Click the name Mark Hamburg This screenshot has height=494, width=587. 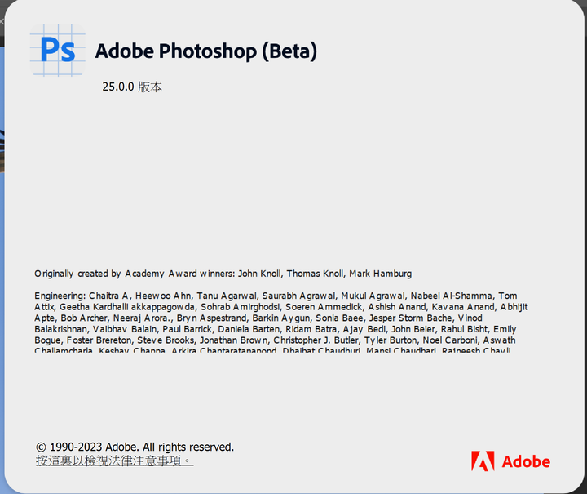[x=381, y=274]
